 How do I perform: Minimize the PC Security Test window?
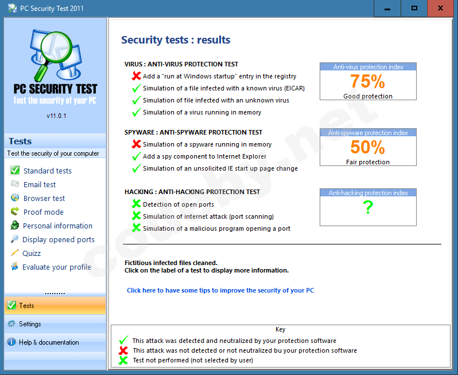pos(387,9)
